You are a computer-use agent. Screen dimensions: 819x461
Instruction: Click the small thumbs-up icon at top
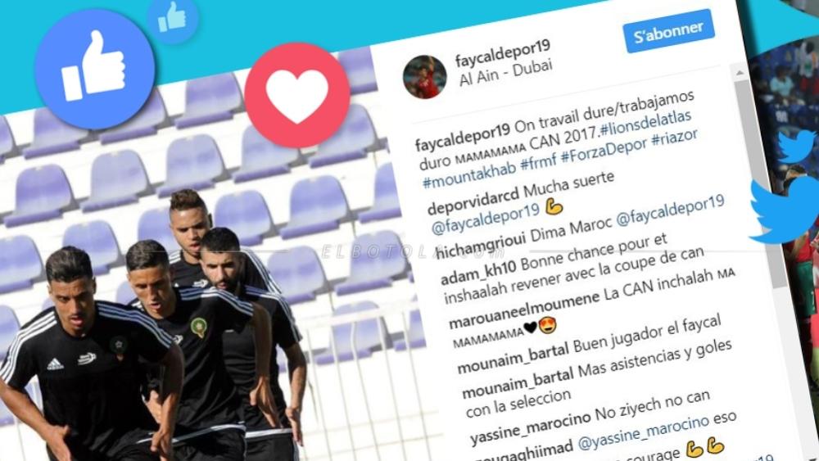point(172,18)
